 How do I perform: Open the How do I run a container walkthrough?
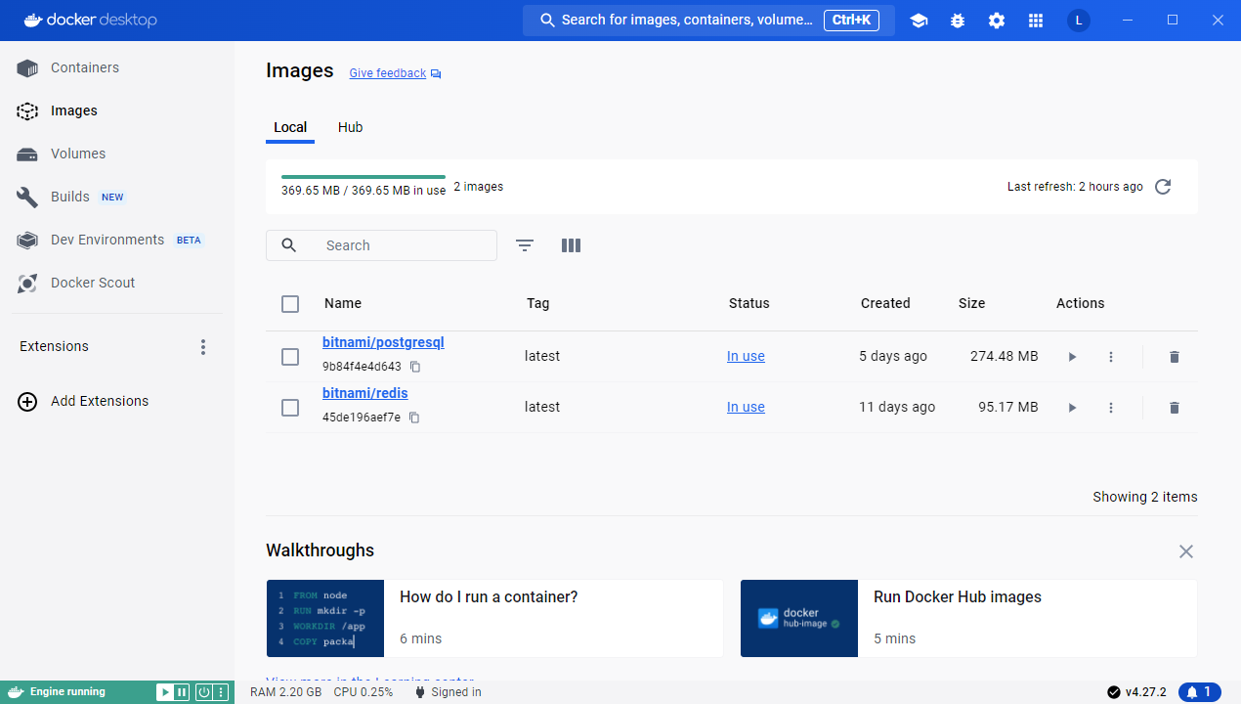point(494,618)
